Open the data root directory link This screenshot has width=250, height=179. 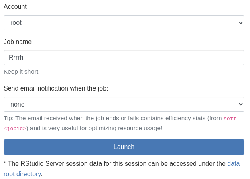pos(233,164)
